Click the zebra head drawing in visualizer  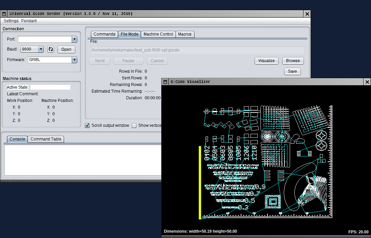point(312,192)
